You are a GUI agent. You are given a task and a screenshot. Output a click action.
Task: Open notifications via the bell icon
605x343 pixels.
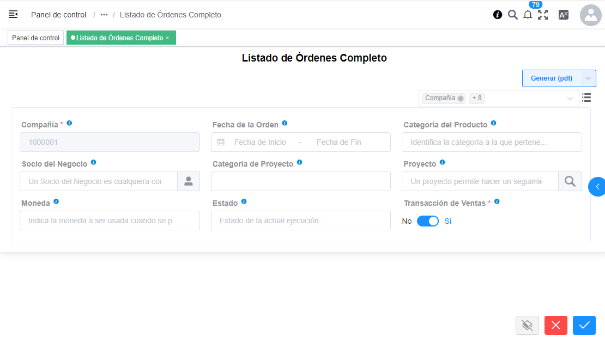(x=528, y=15)
